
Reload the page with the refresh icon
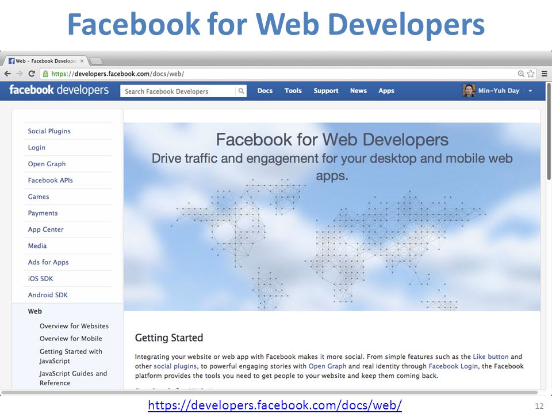coord(32,74)
